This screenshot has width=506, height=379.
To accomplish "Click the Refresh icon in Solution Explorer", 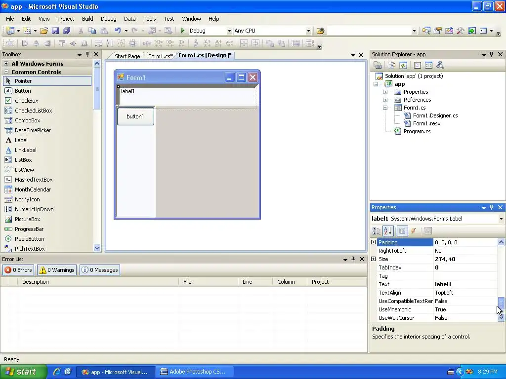I will click(403, 66).
